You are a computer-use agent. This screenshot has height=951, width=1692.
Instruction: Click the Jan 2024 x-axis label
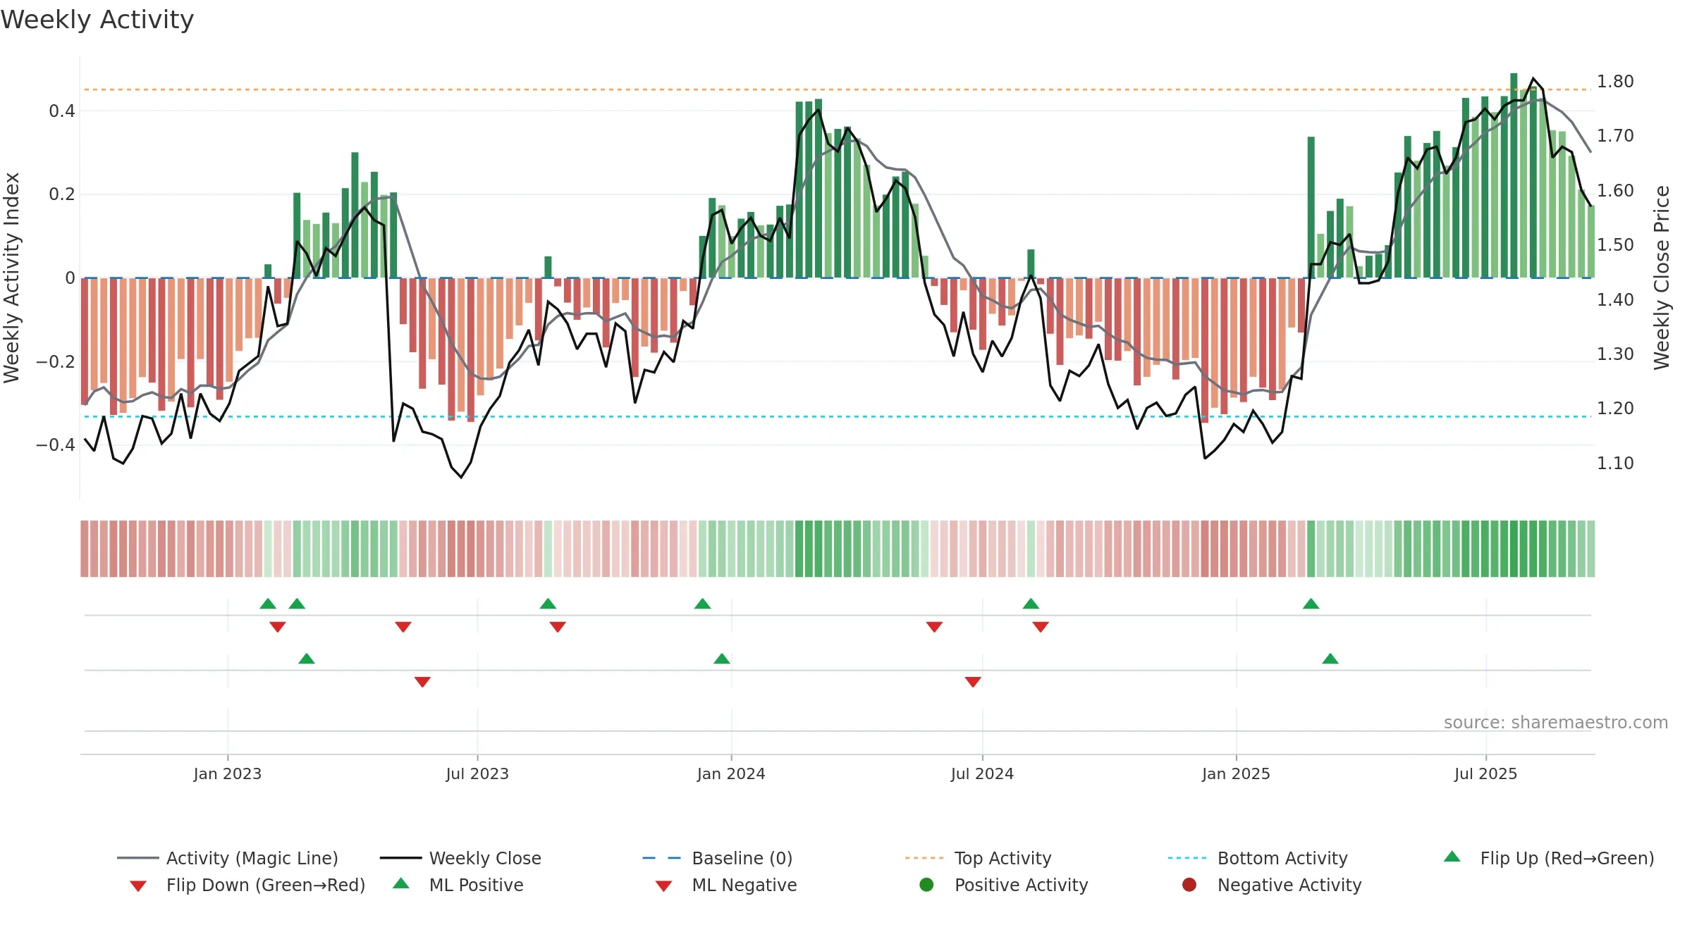coord(731,773)
